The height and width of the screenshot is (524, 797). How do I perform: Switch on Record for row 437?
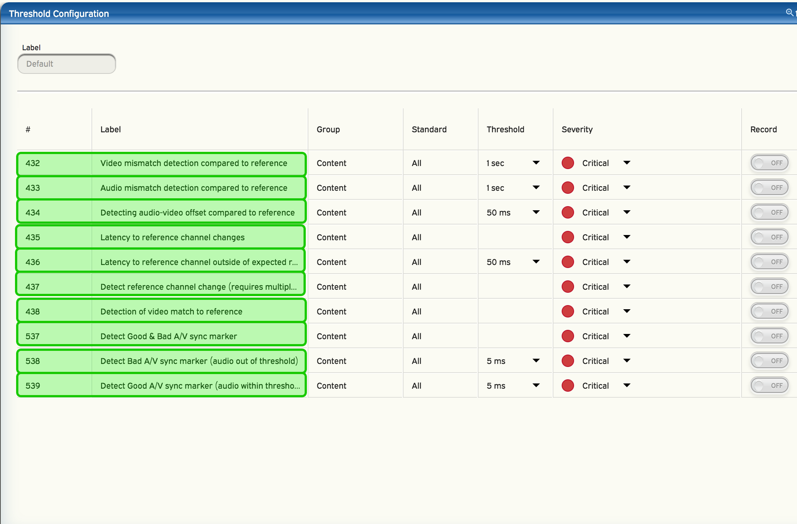(x=769, y=287)
